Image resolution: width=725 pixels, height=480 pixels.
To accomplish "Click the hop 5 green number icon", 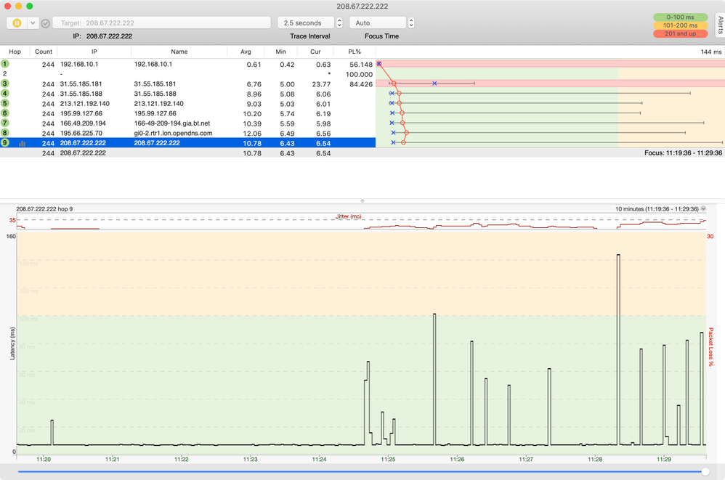I will [5, 104].
